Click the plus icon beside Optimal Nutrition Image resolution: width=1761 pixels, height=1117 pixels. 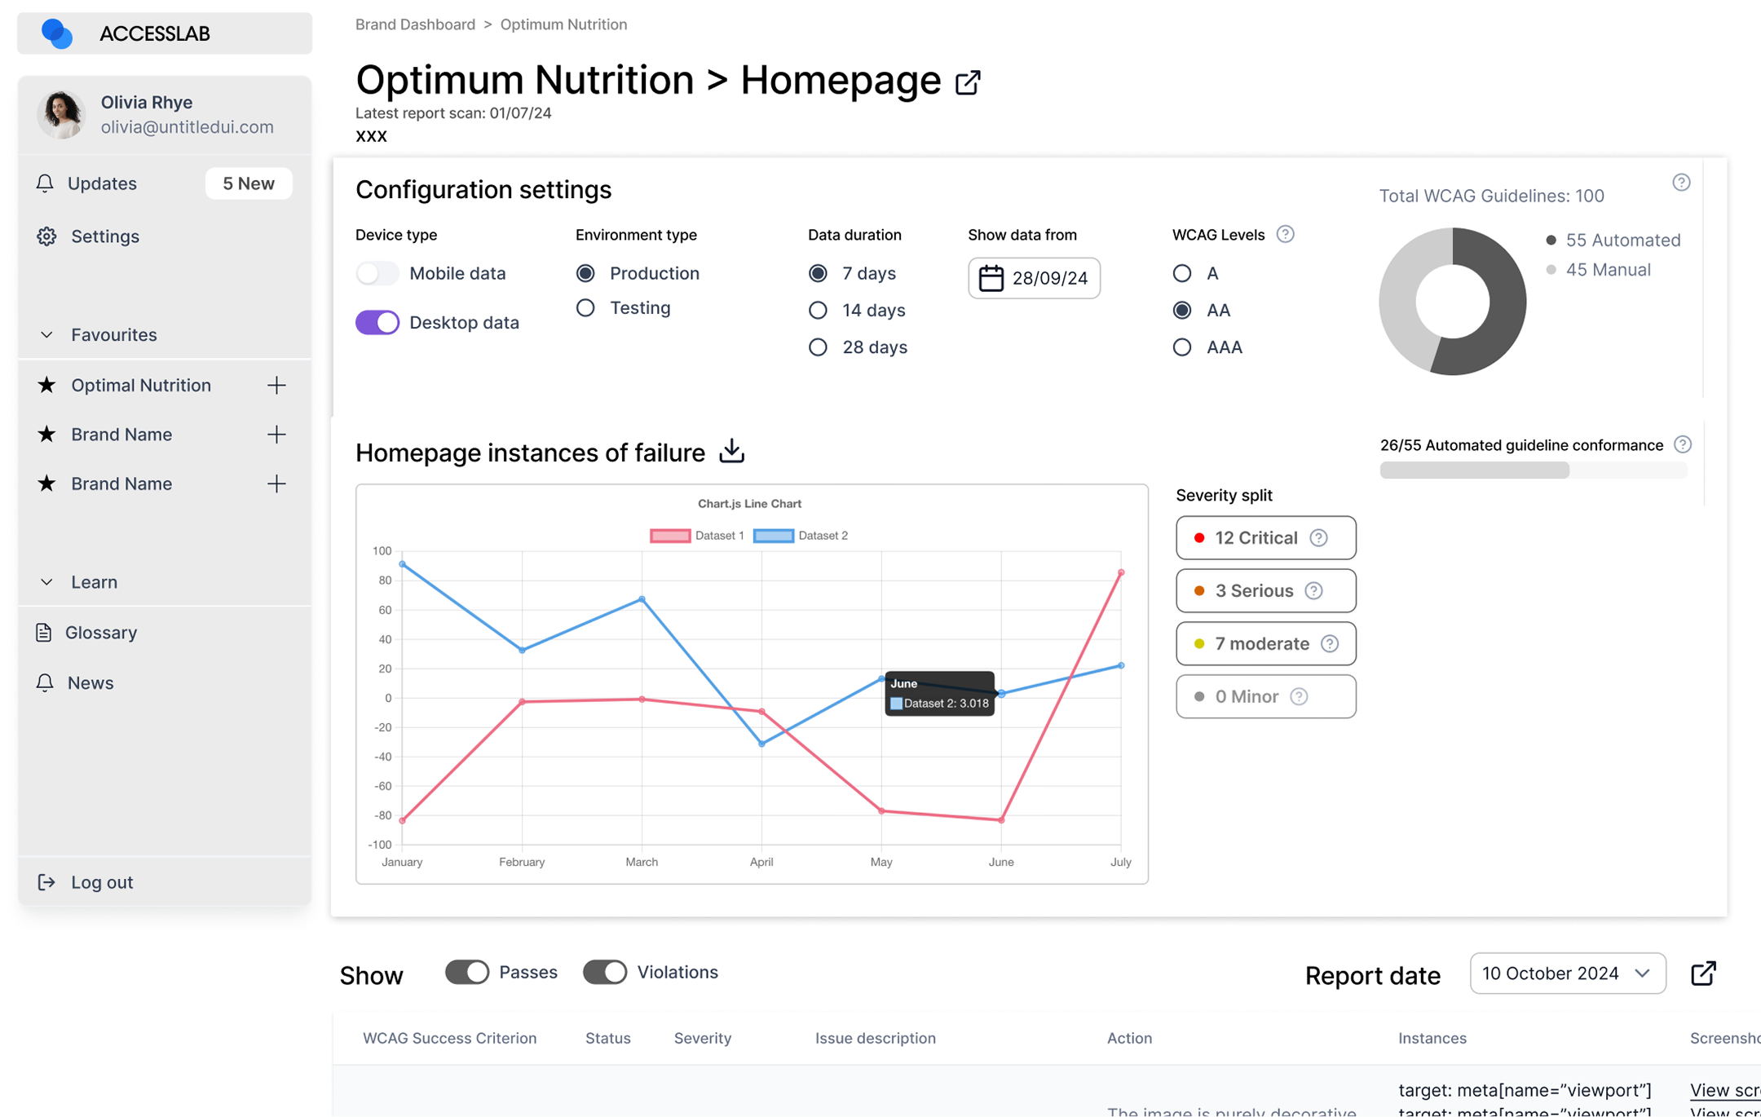coord(277,385)
